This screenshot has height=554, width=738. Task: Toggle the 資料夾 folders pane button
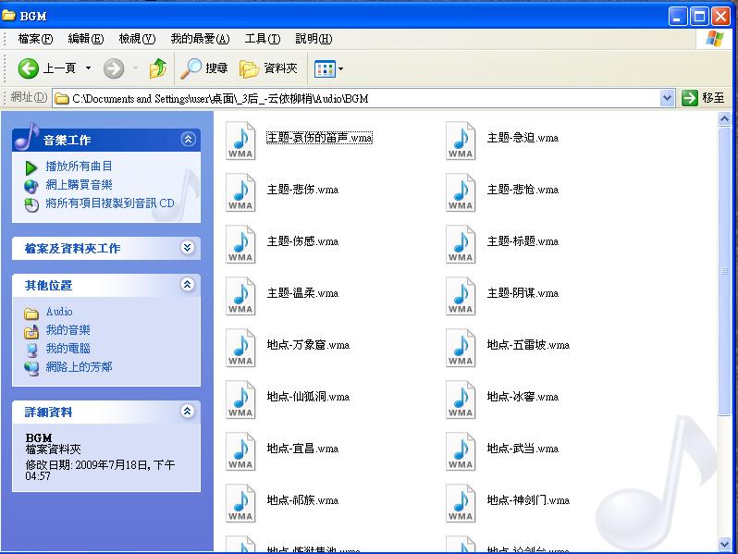pos(268,68)
